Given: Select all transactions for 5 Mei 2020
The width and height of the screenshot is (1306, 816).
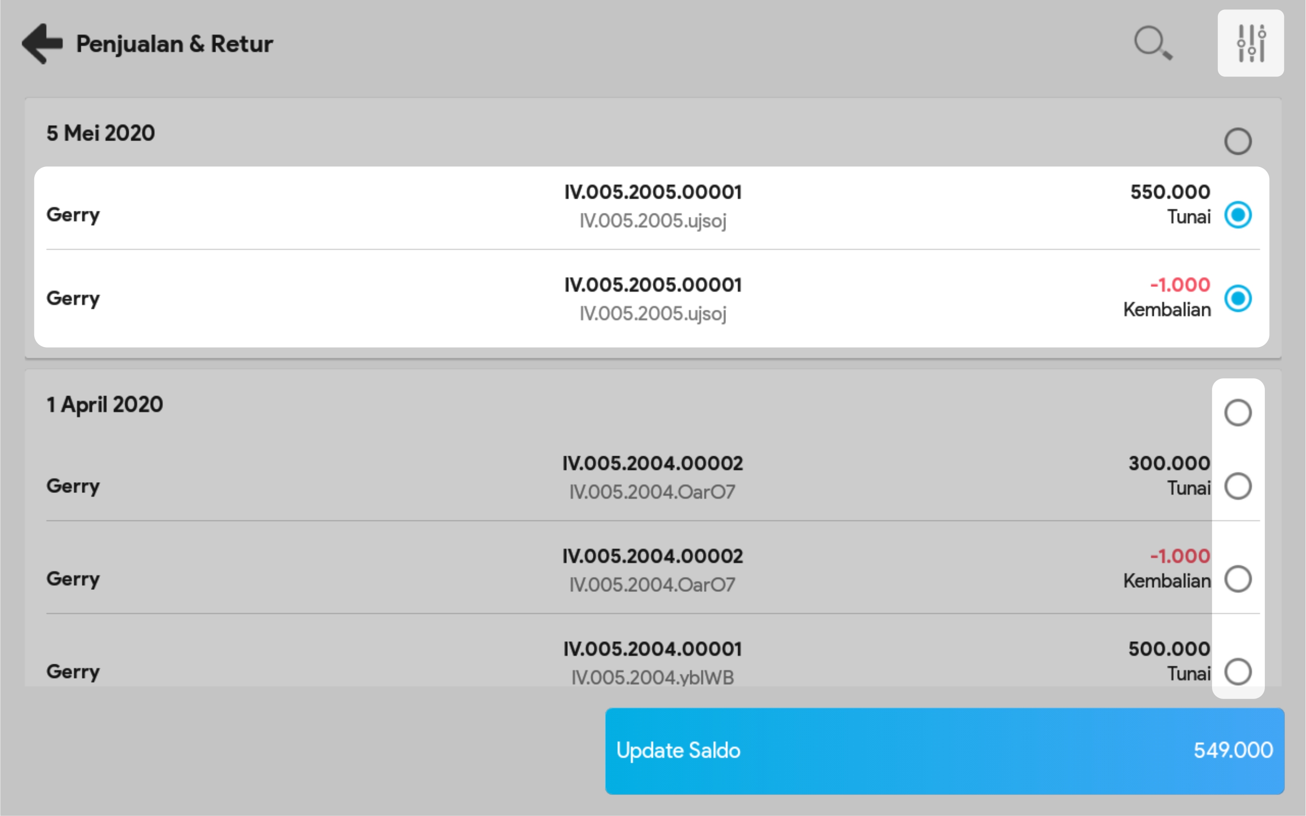Looking at the screenshot, I should point(1237,141).
